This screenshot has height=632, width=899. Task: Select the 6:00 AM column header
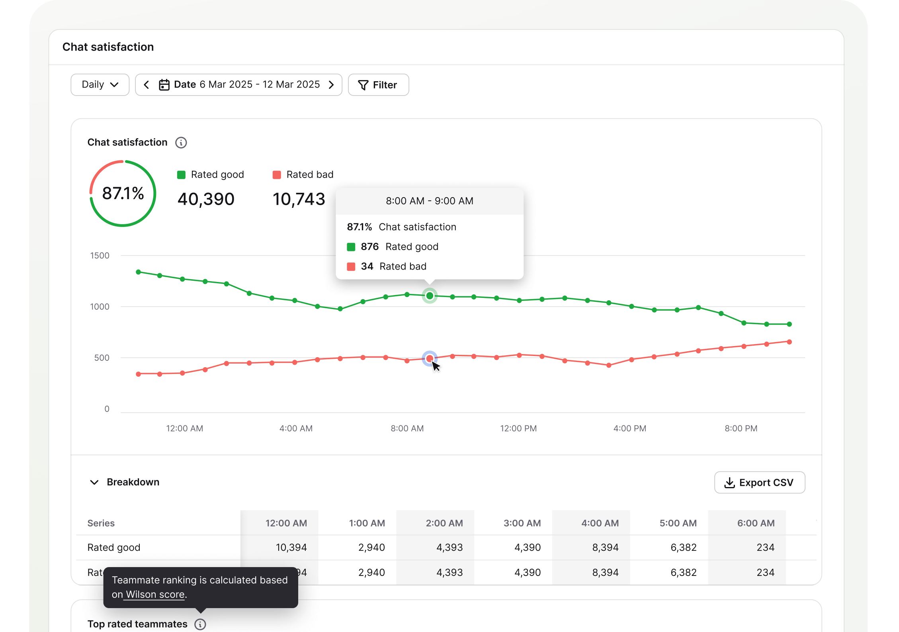[755, 523]
